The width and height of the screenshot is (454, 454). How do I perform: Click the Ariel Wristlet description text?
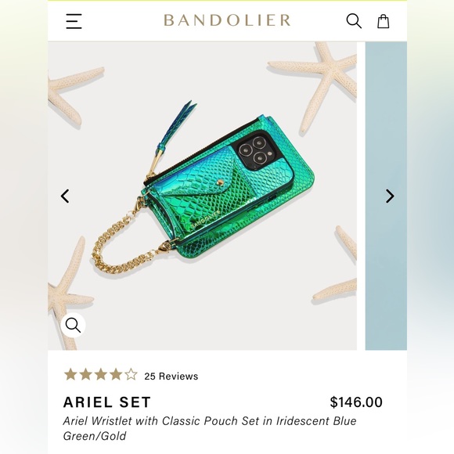coord(210,428)
